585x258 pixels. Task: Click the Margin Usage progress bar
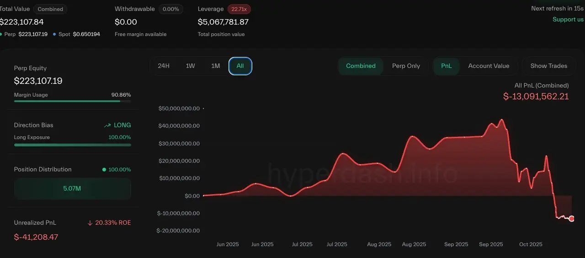pos(73,101)
